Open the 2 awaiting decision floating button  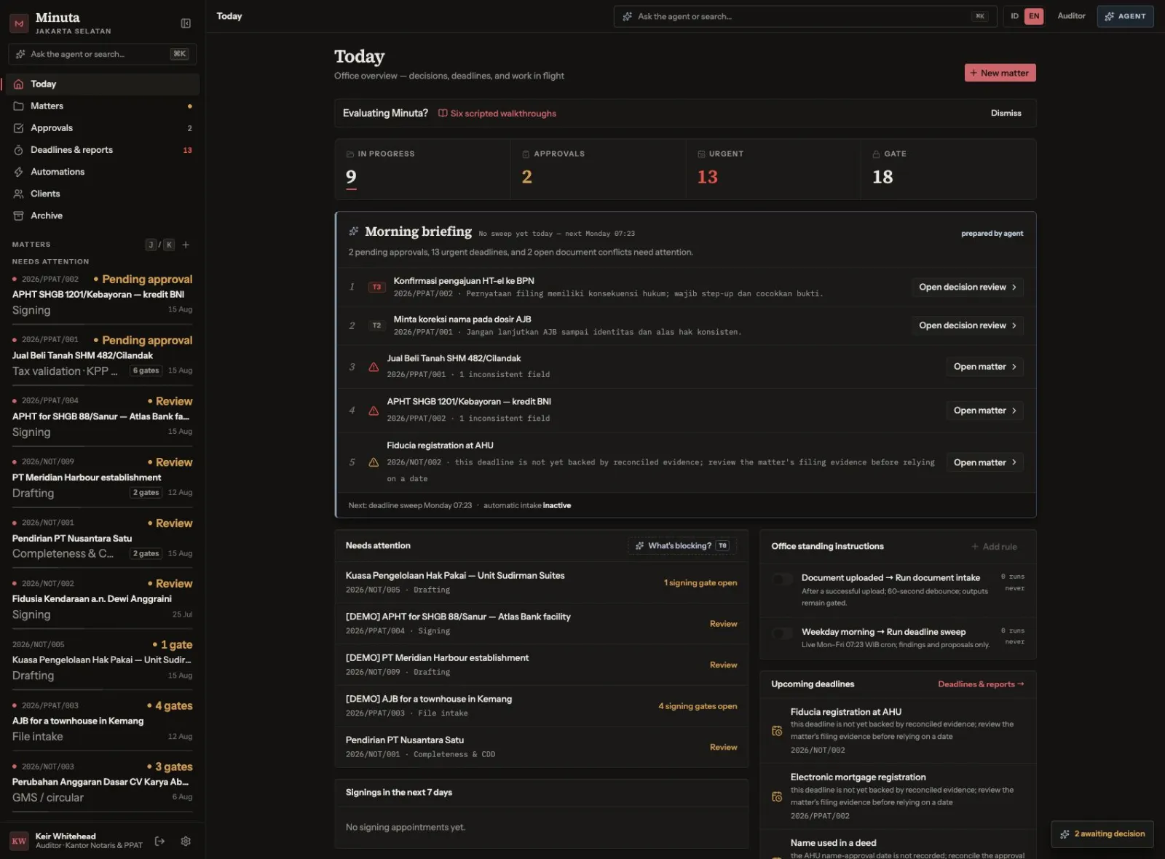[x=1102, y=834]
